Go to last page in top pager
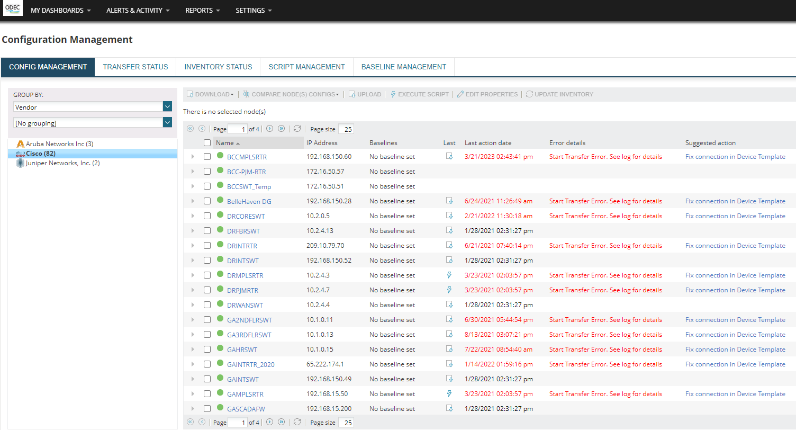Image resolution: width=796 pixels, height=430 pixels. tap(282, 129)
